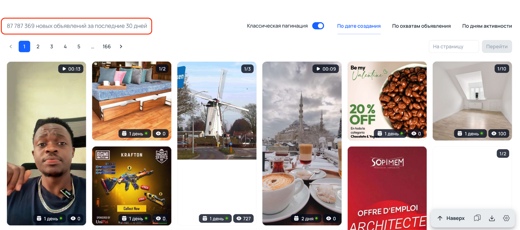Go to next page with right chevron

pos(121,47)
